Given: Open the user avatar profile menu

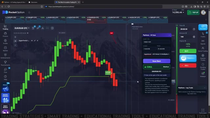Looking at the screenshot, I should click(x=203, y=12).
